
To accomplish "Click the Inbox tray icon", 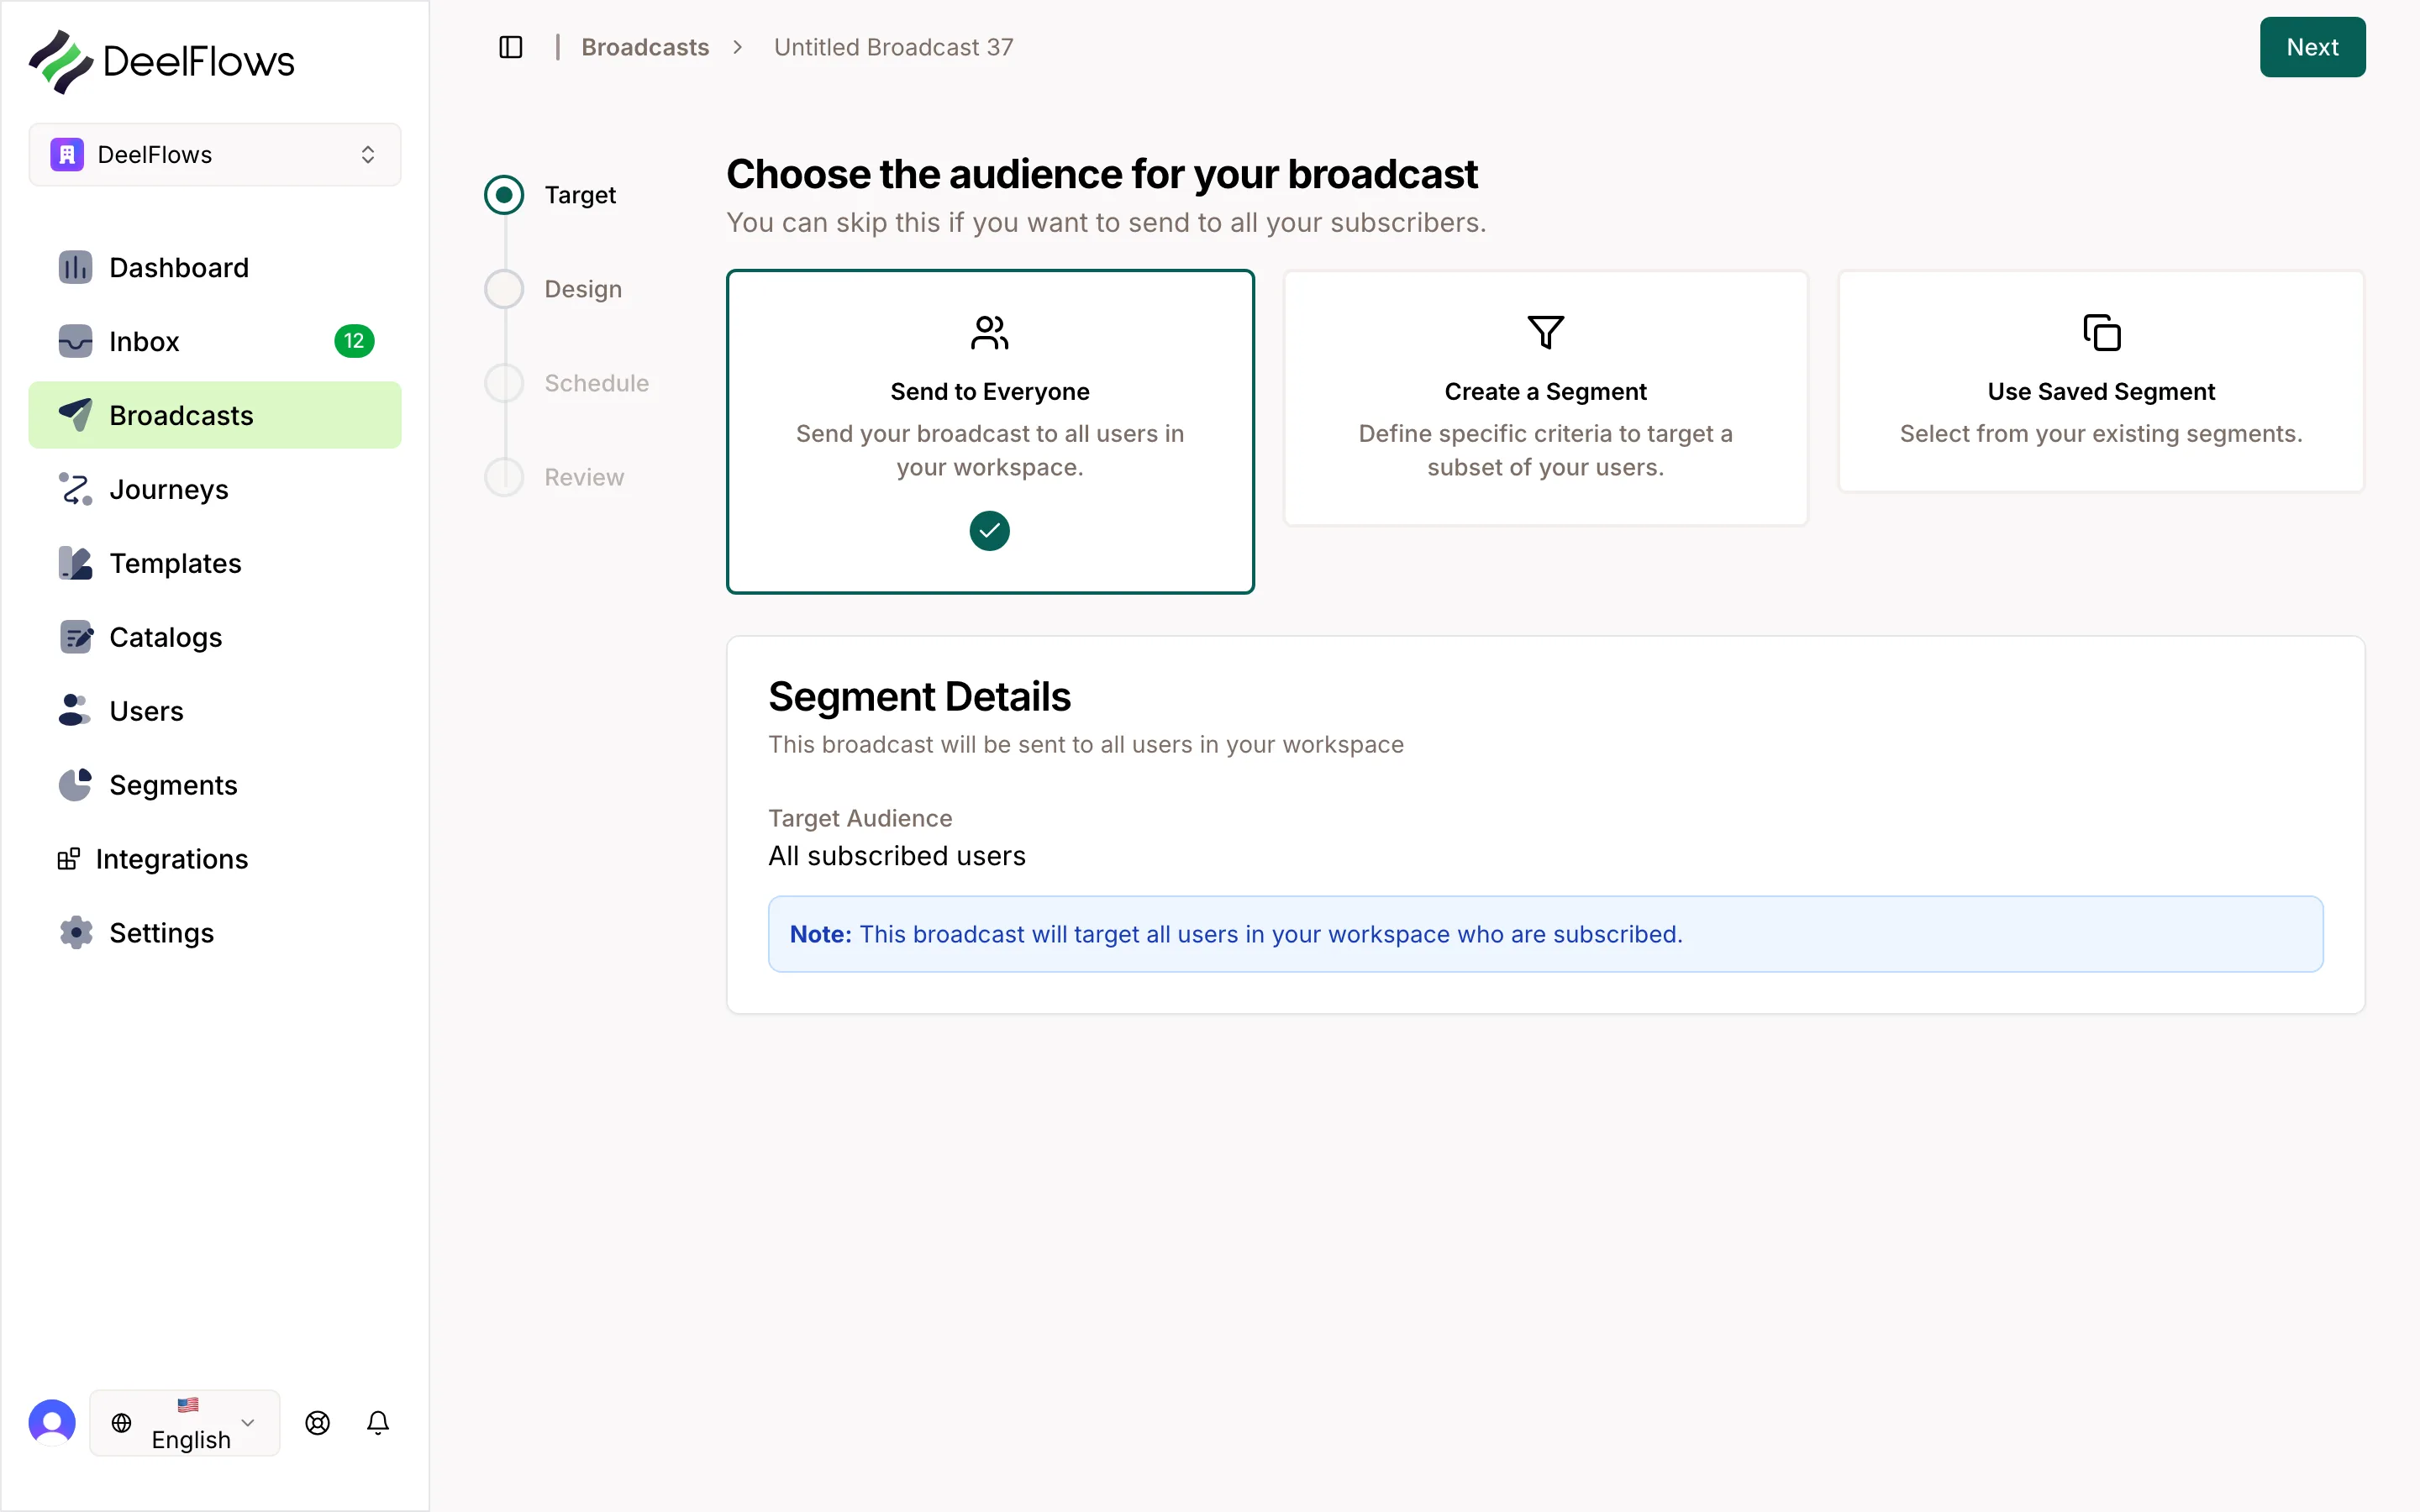I will tap(75, 342).
